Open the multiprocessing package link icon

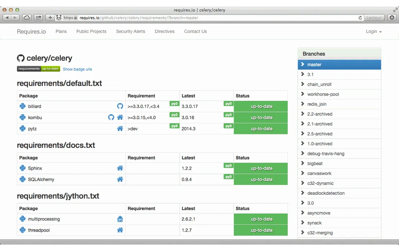120,219
